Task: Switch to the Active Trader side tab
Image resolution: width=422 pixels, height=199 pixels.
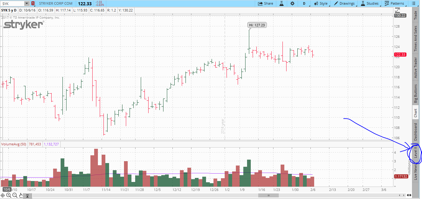Action: click(x=415, y=68)
